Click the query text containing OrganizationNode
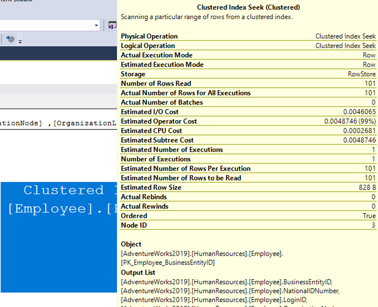Viewport: 378px width, 307px height. click(58, 123)
